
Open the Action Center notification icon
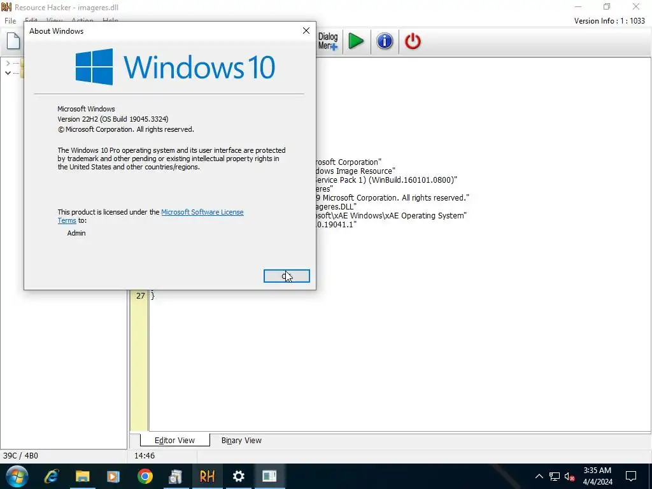[x=631, y=476]
